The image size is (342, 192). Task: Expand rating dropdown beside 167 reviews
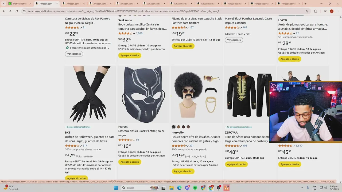pos(187,28)
